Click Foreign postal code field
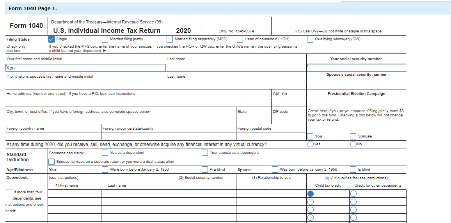This screenshot has width=451, height=223. pos(271,136)
